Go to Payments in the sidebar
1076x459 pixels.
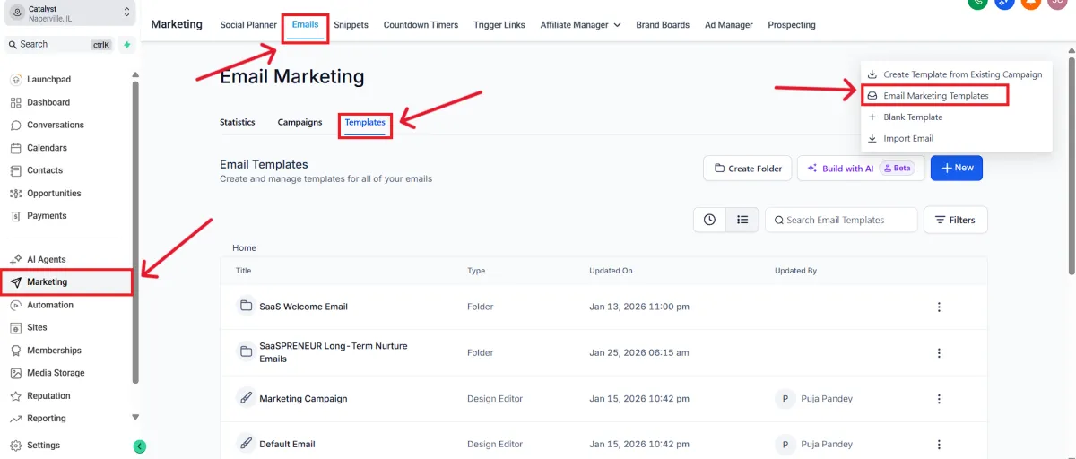tap(47, 216)
